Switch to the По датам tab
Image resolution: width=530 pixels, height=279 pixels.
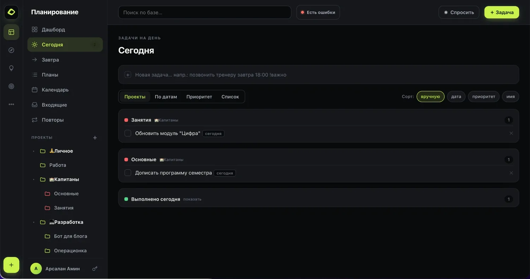pyautogui.click(x=166, y=97)
